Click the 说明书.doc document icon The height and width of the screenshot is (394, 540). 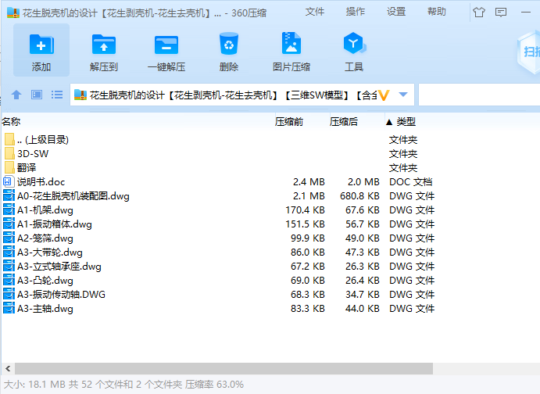click(9, 182)
